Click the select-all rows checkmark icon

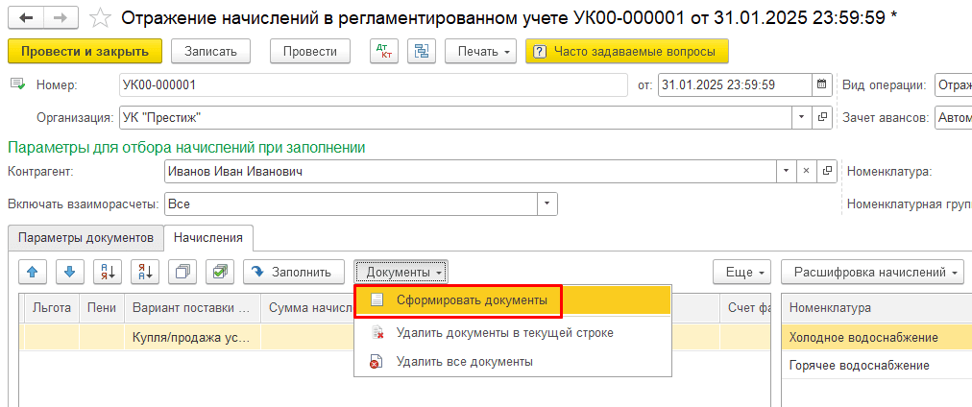(x=219, y=273)
